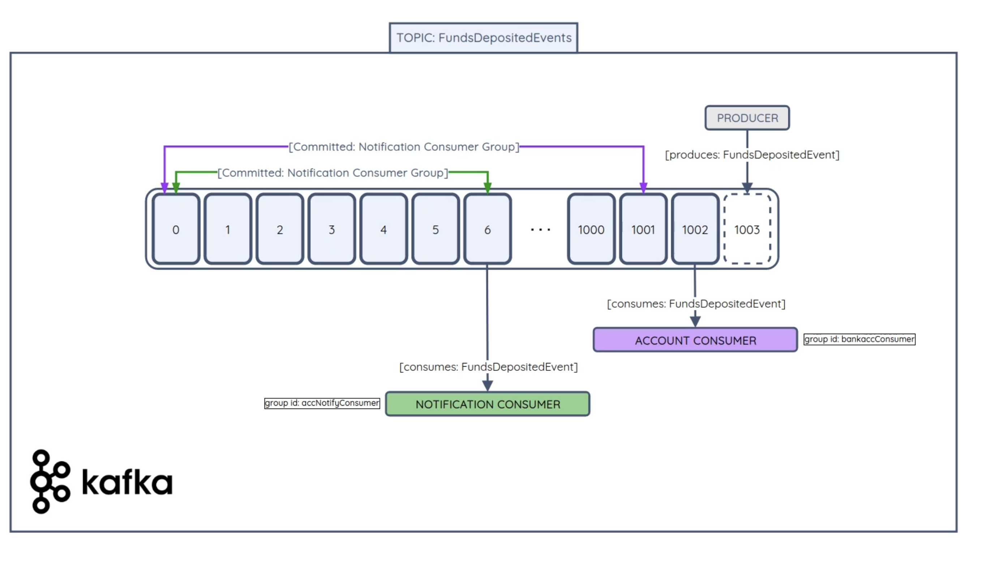
Task: Click consumes label above Notification Consumer
Action: coord(488,367)
